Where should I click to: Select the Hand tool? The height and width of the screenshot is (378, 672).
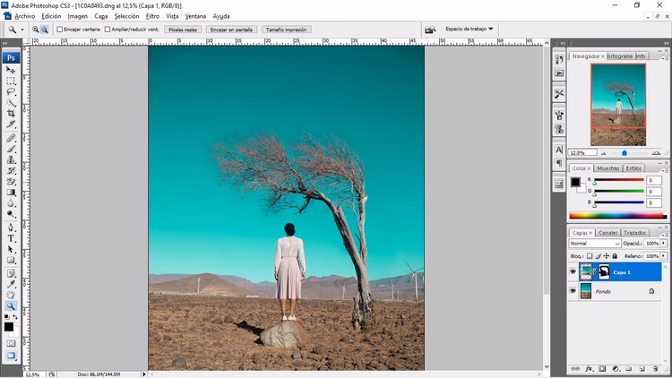[x=11, y=296]
